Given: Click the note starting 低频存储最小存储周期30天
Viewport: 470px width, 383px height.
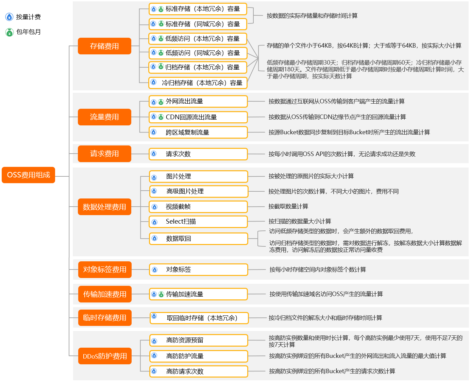Looking at the screenshot, I should 365,69.
